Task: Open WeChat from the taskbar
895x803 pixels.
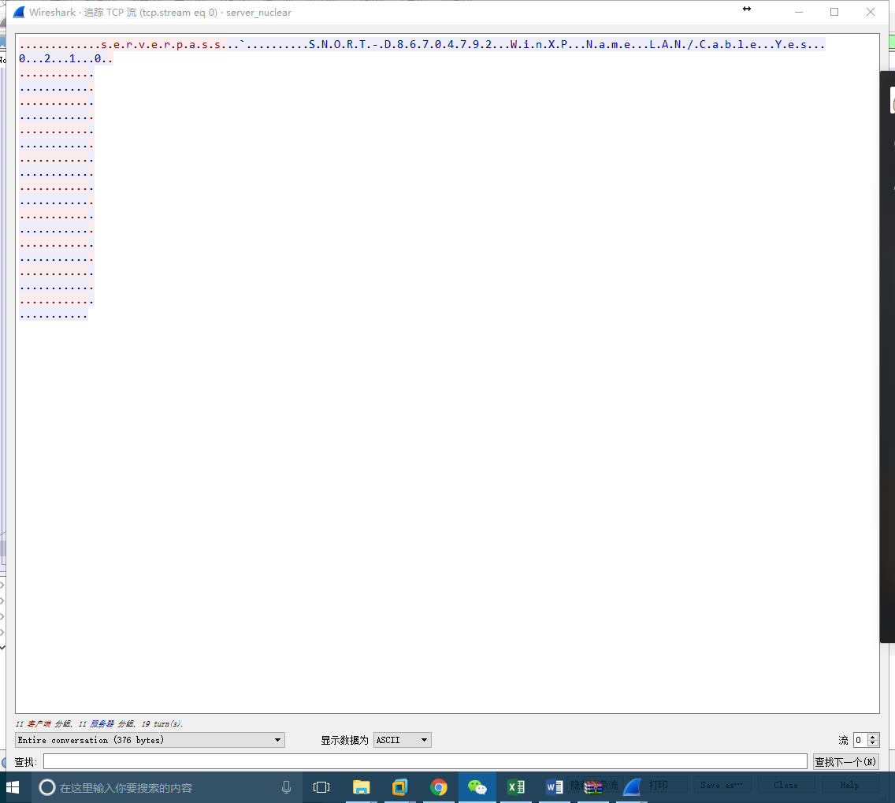Action: (x=477, y=786)
